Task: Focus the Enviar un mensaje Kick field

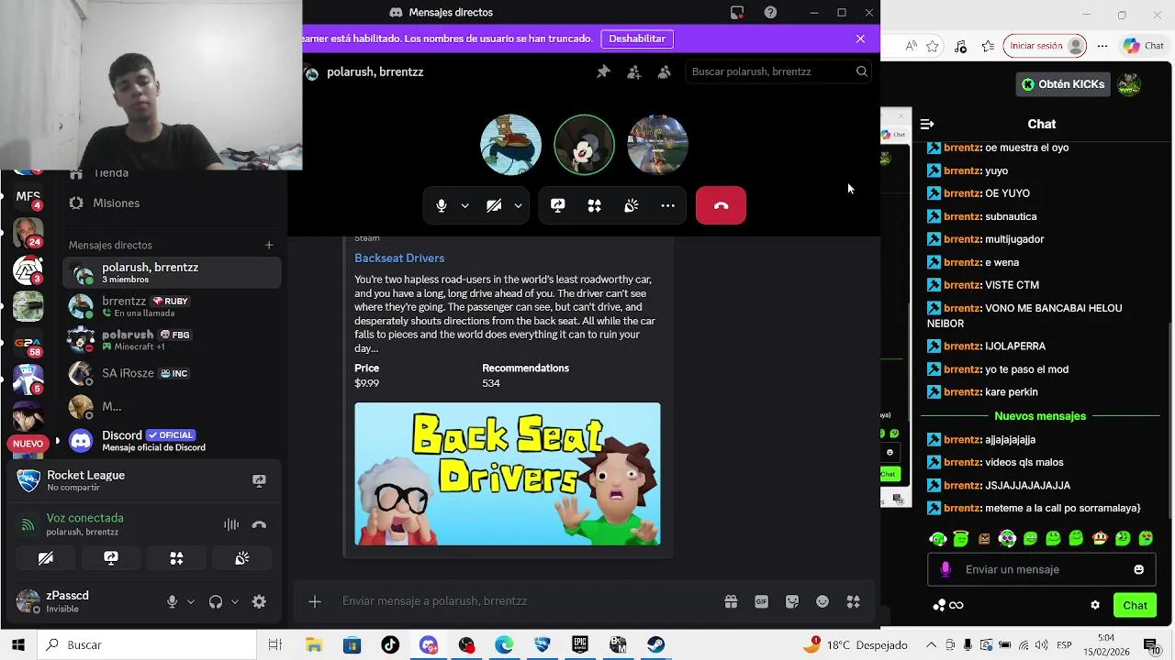Action: pos(1041,569)
